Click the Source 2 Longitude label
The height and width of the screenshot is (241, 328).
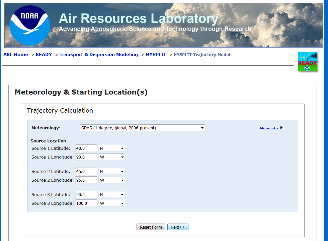click(x=53, y=180)
